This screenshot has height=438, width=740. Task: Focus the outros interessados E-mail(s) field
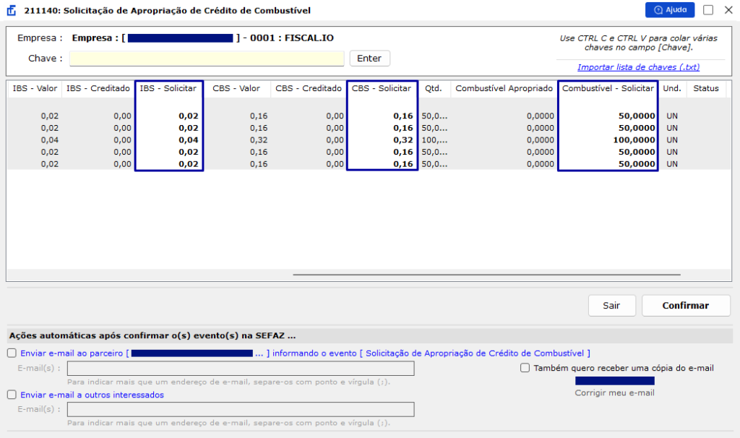(x=241, y=410)
